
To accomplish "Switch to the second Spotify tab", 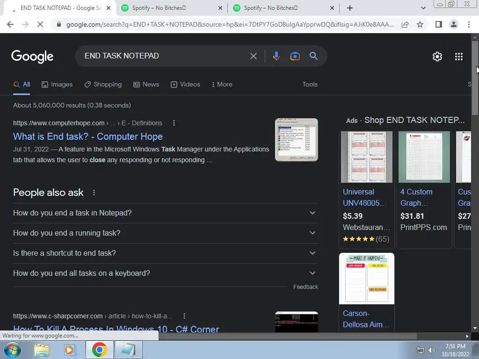I will [172, 8].
